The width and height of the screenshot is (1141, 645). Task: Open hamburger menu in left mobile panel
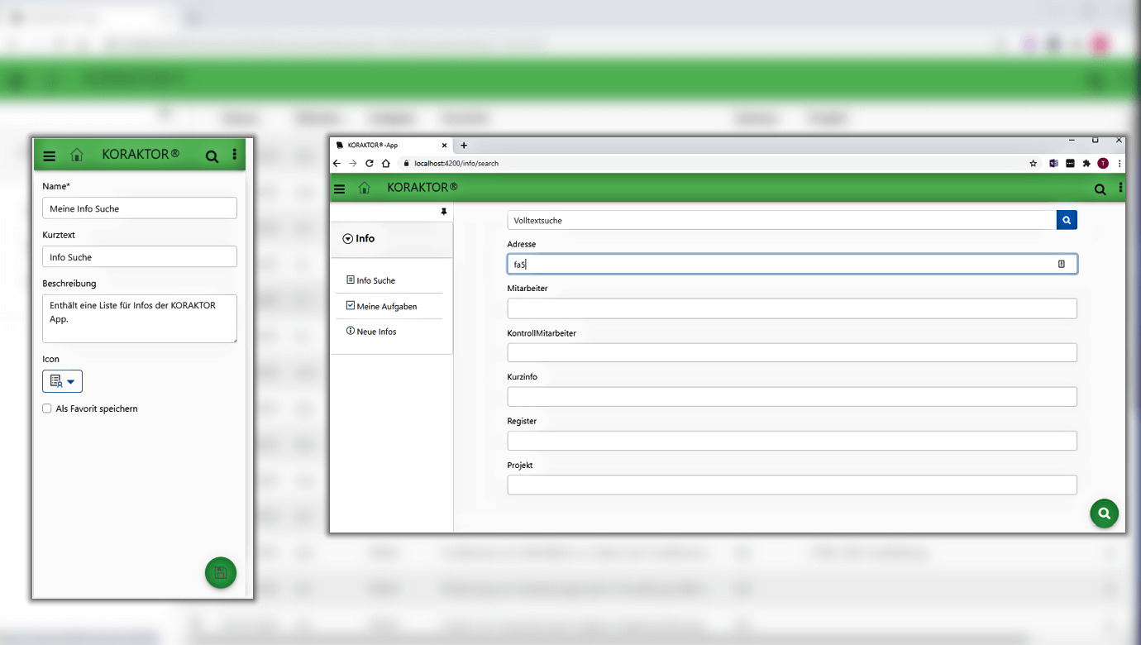[50, 155]
